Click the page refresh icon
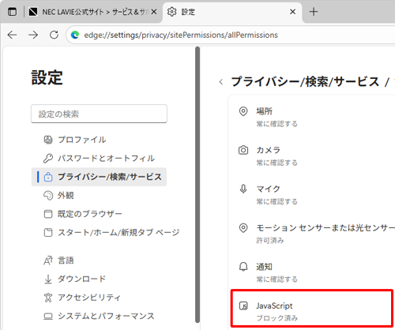The image size is (395, 330). [55, 35]
